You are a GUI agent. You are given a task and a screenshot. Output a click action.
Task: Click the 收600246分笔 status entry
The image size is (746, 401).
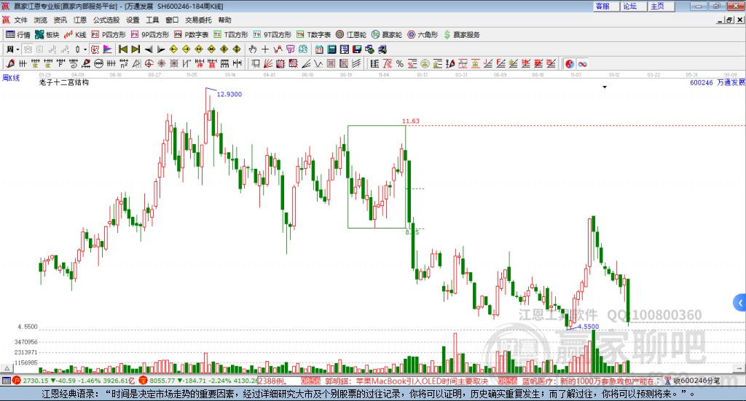[696, 380]
